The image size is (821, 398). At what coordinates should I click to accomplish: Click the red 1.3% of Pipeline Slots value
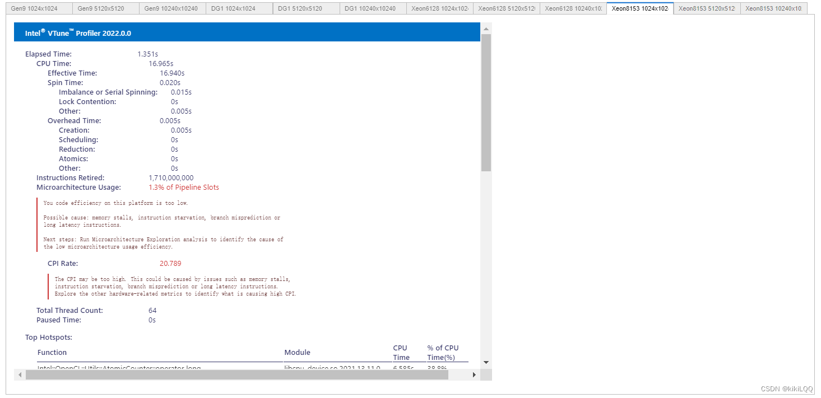click(x=184, y=188)
